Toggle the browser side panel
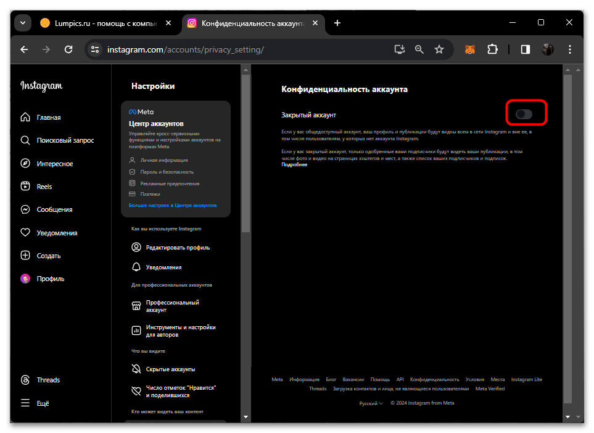The image size is (594, 433). [x=526, y=49]
